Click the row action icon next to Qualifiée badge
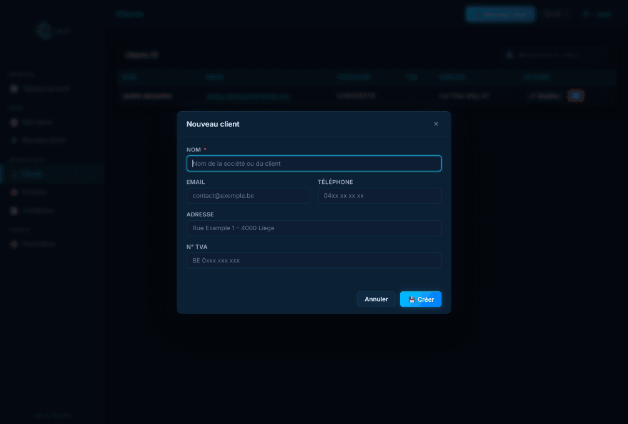The image size is (628, 424). tap(576, 95)
